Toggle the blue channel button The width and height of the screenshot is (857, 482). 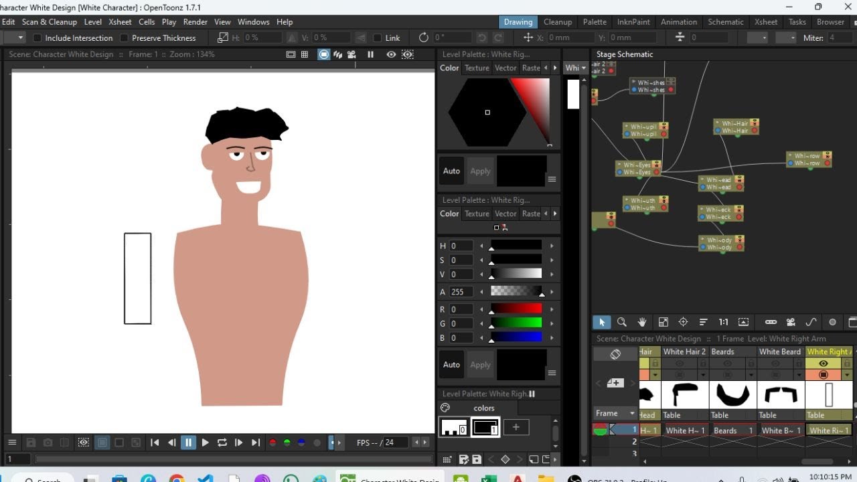point(301,443)
